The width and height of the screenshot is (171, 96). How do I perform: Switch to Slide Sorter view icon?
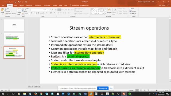pyautogui.click(x=141, y=90)
